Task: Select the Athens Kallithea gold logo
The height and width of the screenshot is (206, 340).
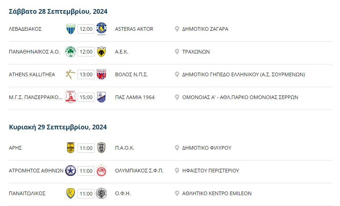Action: [x=71, y=74]
